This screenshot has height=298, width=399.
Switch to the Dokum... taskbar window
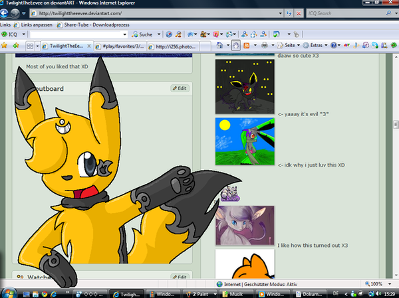pyautogui.click(x=309, y=294)
